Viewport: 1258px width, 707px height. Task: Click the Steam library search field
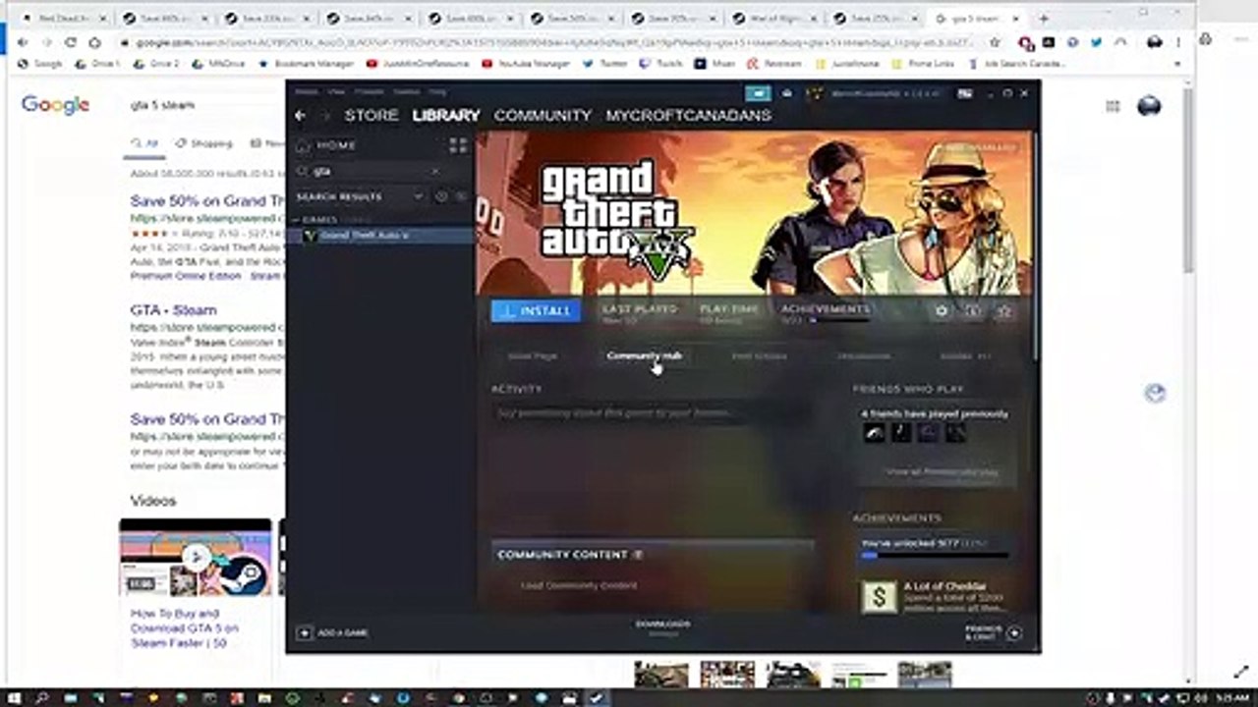pyautogui.click(x=372, y=171)
